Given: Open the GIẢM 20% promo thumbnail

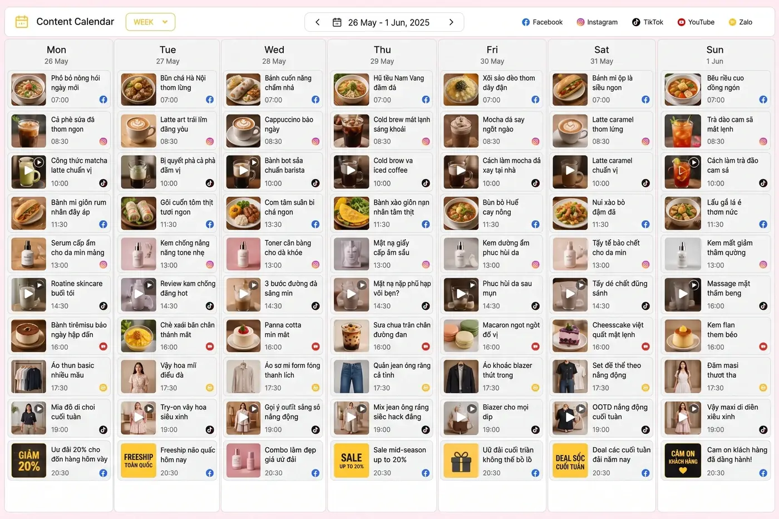Looking at the screenshot, I should point(29,461).
